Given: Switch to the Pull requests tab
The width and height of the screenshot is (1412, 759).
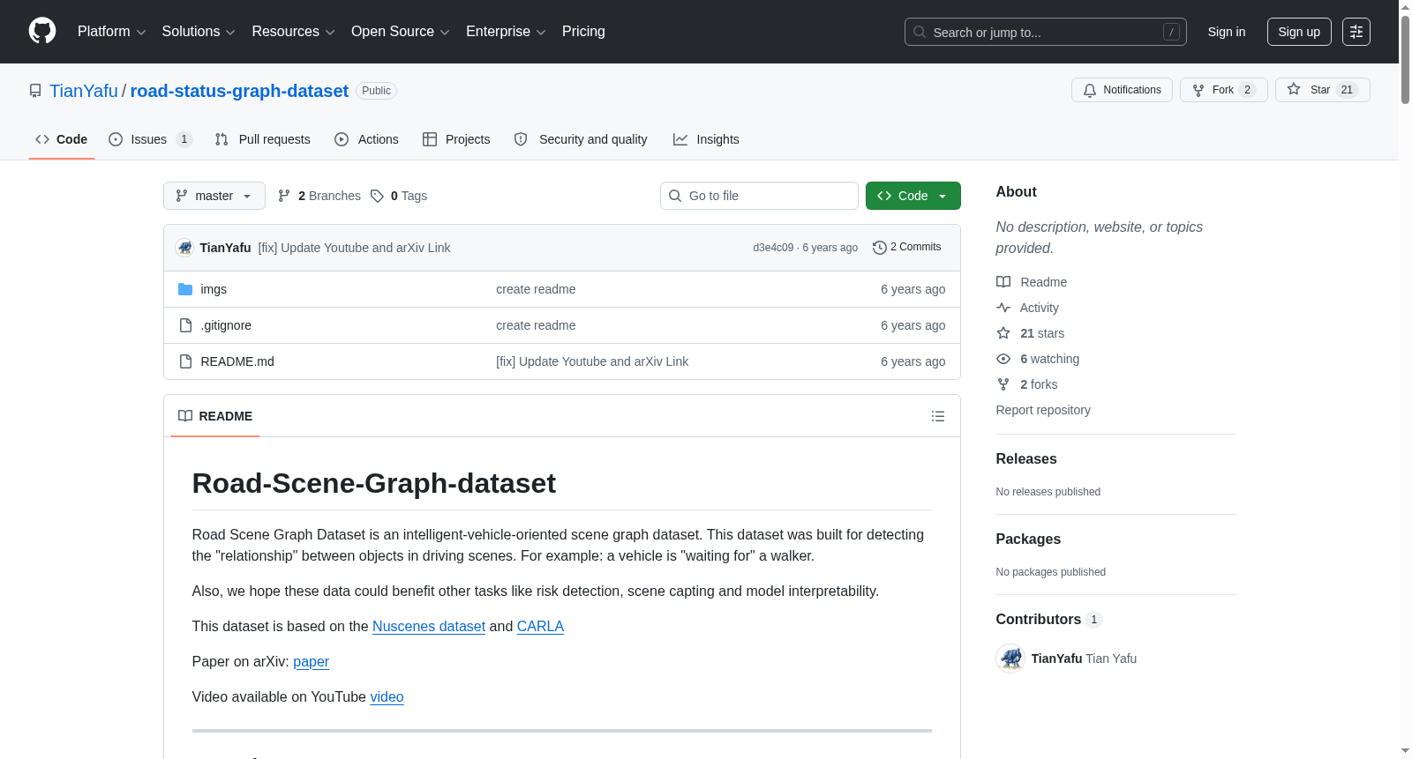Looking at the screenshot, I should pos(263,139).
